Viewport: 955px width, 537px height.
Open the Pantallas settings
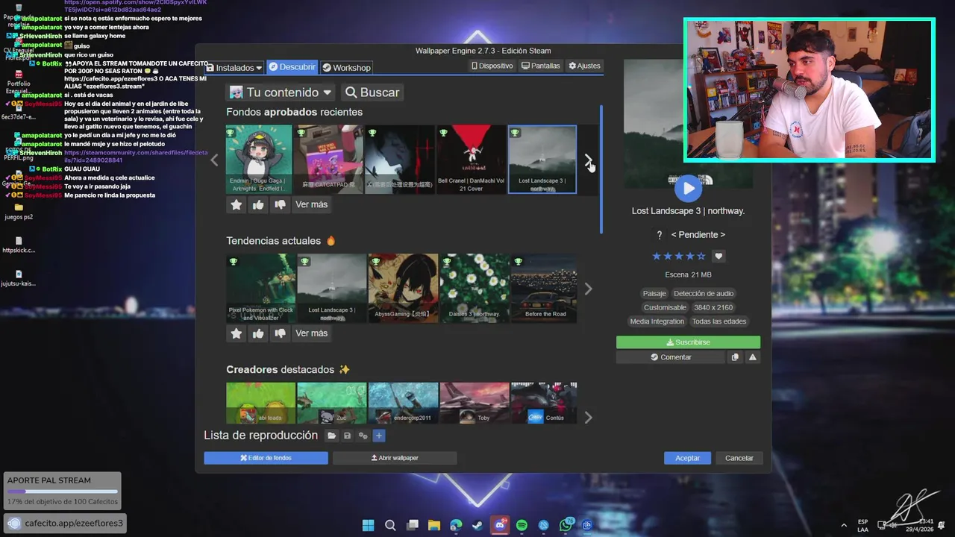tap(541, 66)
